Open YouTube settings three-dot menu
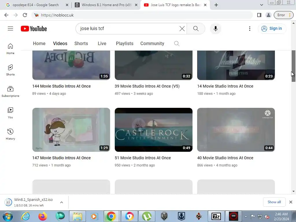The image size is (296, 222). (249, 29)
